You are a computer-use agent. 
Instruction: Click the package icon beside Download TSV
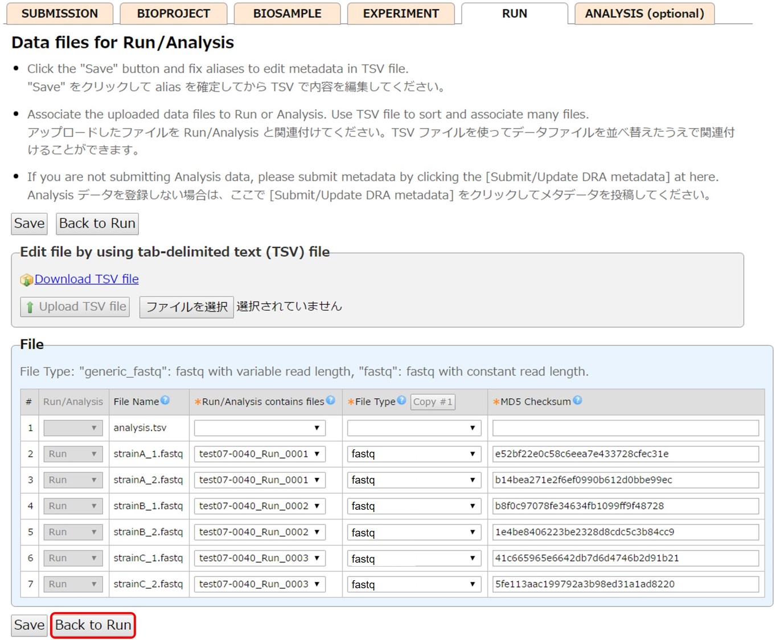click(x=26, y=280)
